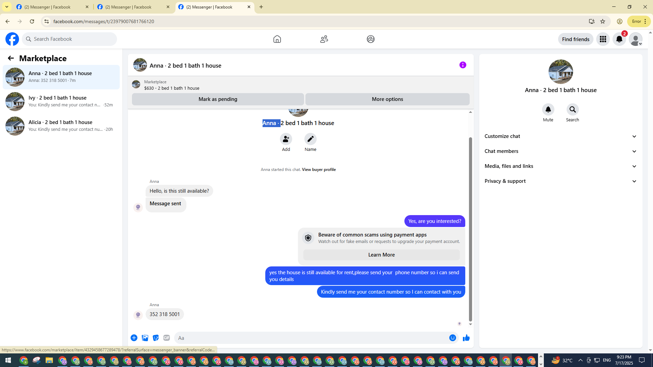The height and width of the screenshot is (367, 653).
Task: Open the Groups icon in top navigation
Action: (371, 39)
